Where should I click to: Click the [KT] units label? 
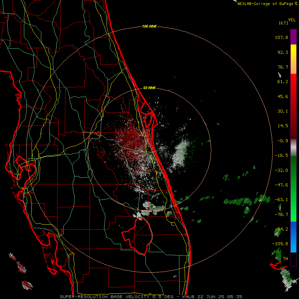click(x=283, y=23)
